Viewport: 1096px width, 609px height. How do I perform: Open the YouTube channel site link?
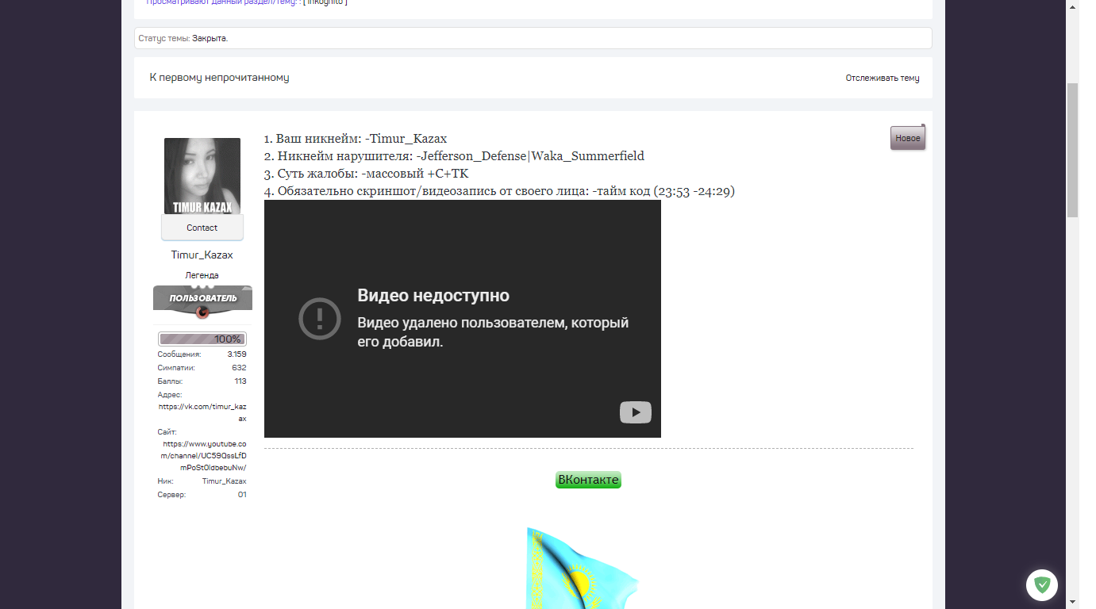coord(205,456)
